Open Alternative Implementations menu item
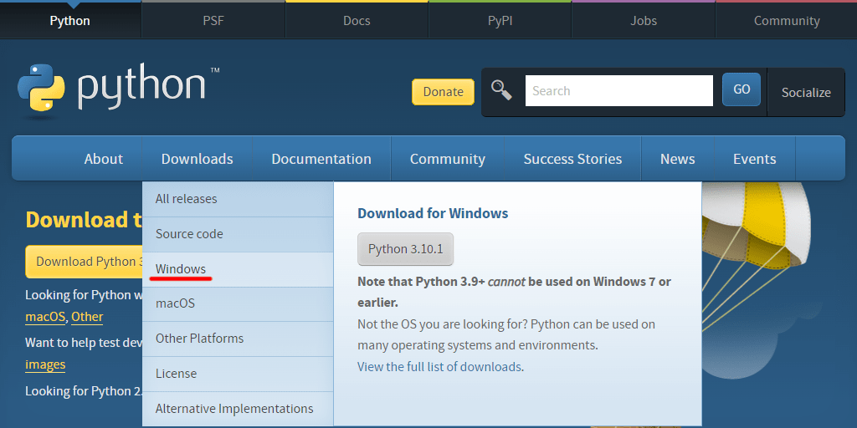This screenshot has height=428, width=857. point(234,409)
